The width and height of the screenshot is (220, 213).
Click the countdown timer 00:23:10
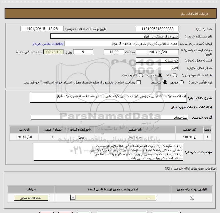click(x=53, y=52)
